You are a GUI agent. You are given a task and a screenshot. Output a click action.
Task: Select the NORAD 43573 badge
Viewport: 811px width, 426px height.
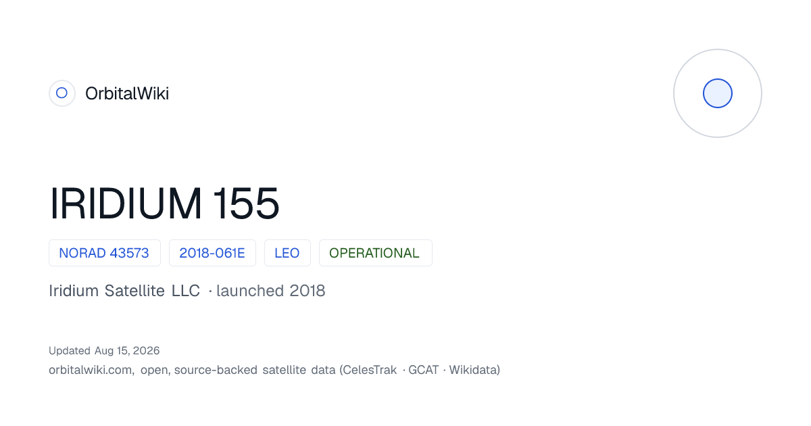[104, 253]
